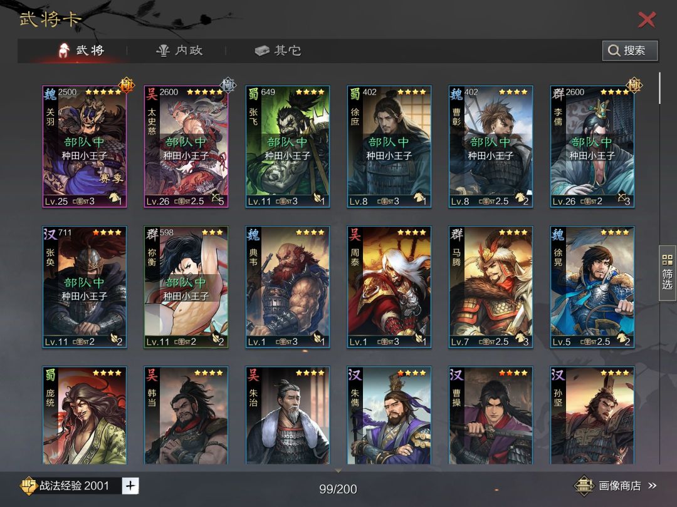
Task: Click the 极 badge on 太史慈 card
Action: (x=228, y=85)
